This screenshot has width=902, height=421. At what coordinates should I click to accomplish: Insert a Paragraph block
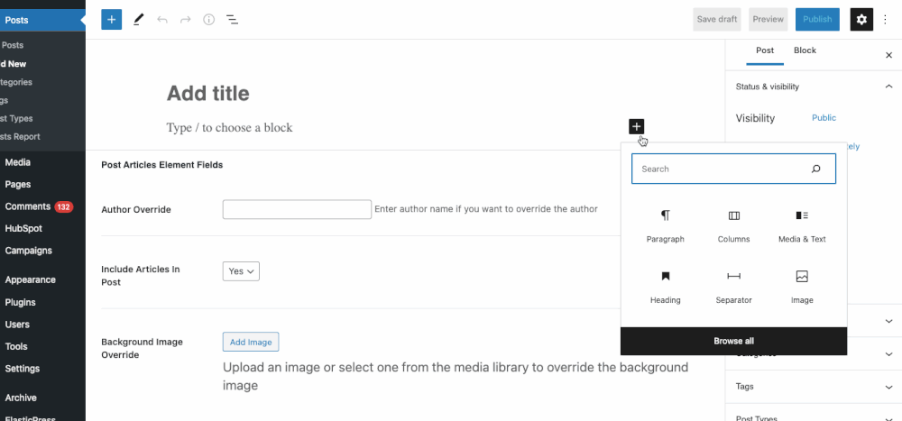666,226
